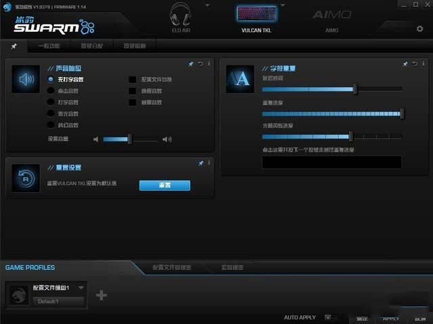Open the 按键分配 key assignment tab

coord(92,46)
